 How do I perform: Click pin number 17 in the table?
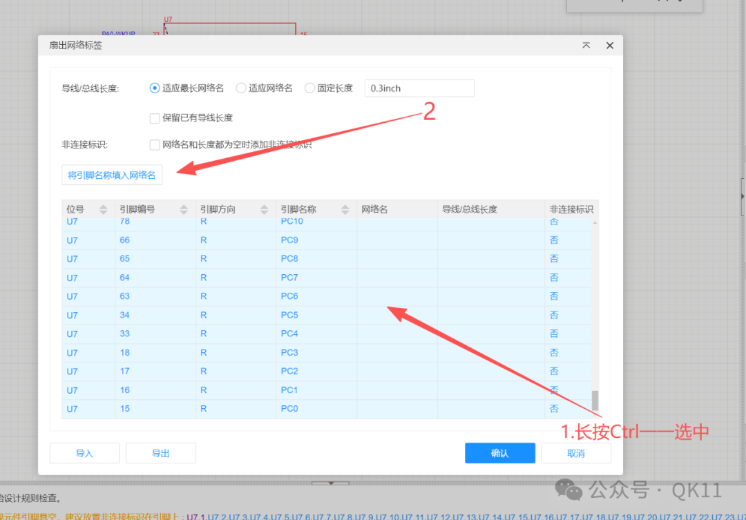tap(124, 371)
